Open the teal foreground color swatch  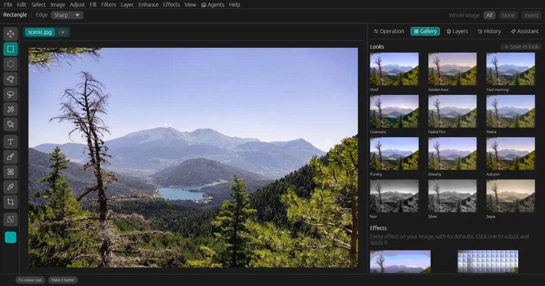[10, 237]
